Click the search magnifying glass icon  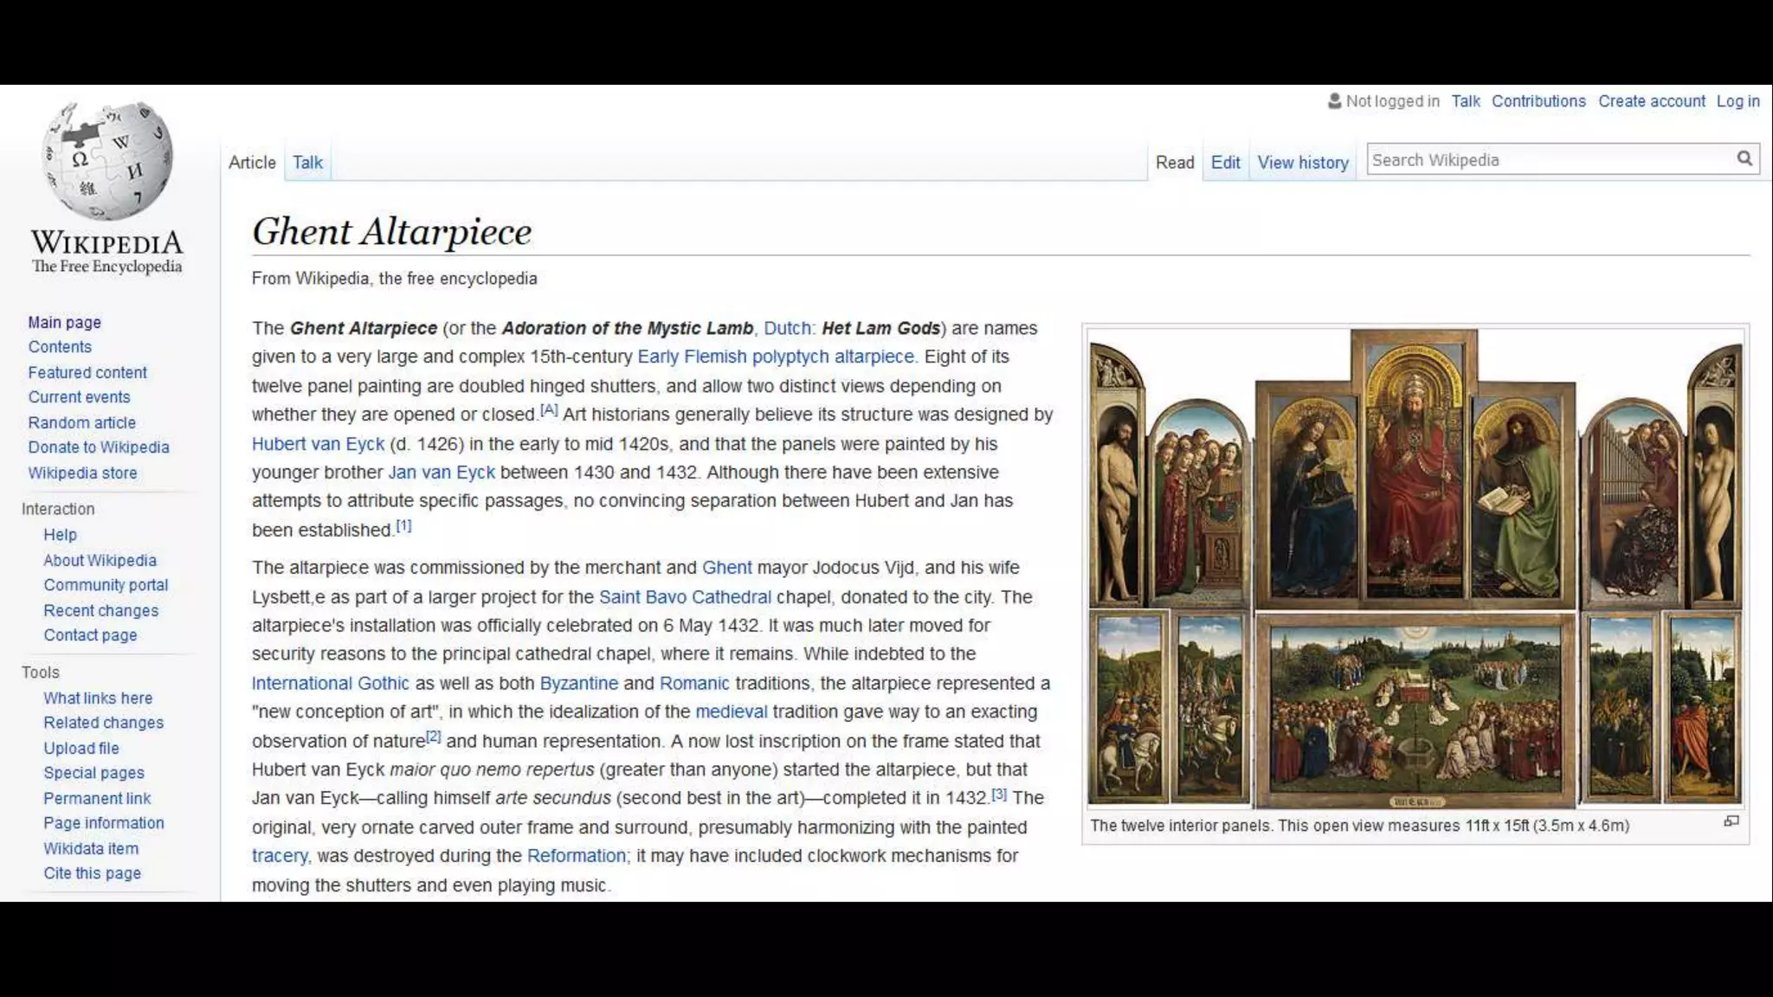(1744, 158)
